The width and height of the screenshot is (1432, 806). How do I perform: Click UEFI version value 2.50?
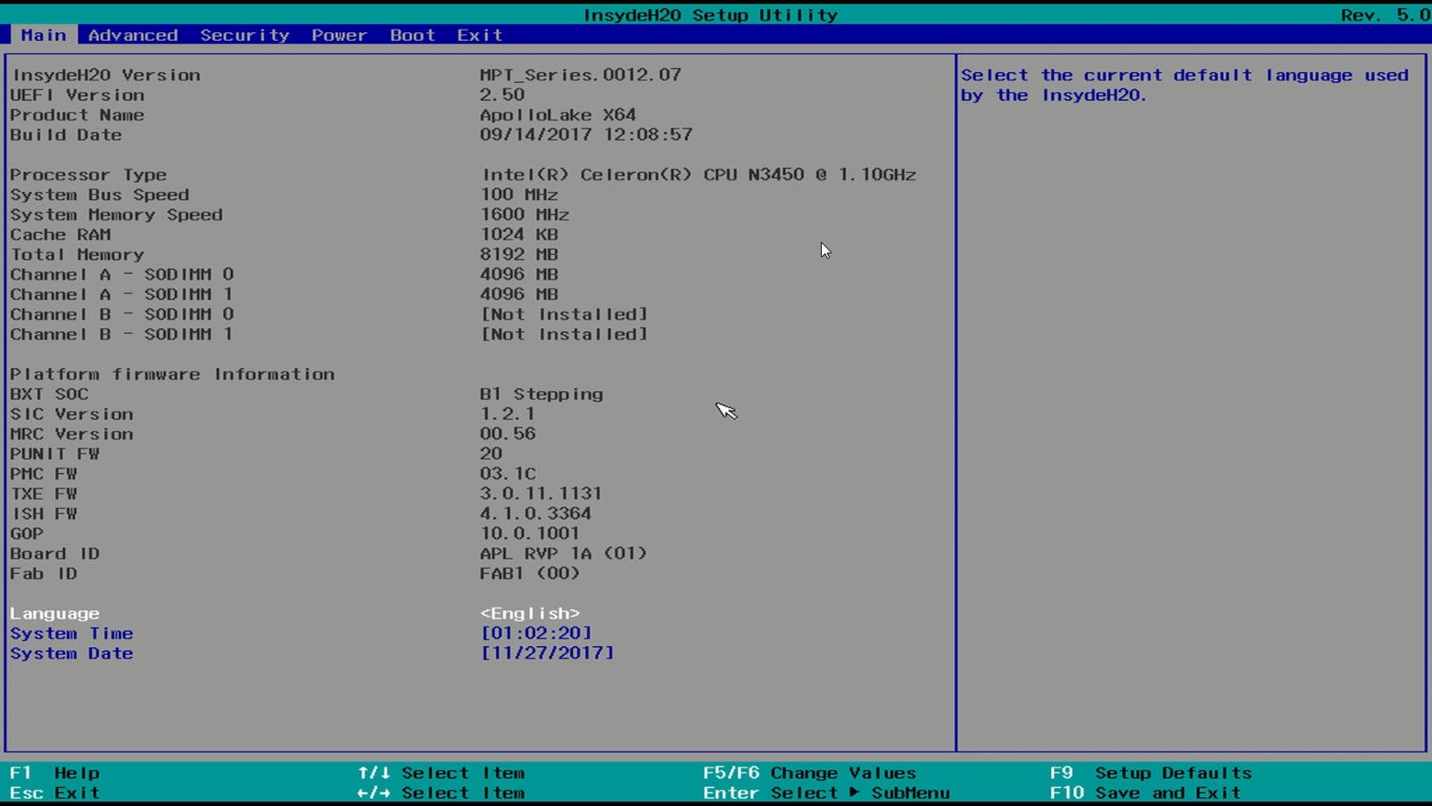[x=502, y=95]
